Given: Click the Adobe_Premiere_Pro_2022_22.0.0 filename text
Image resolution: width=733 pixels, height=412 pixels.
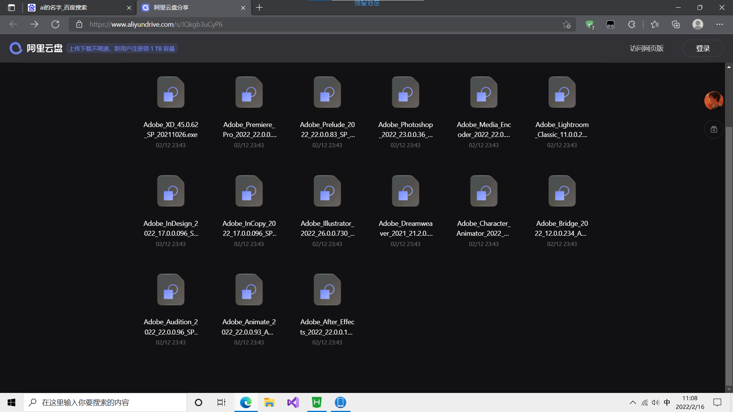Looking at the screenshot, I should [249, 130].
